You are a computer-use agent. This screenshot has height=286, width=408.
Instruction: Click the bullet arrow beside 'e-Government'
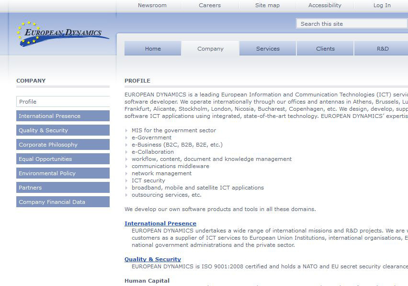(126, 138)
